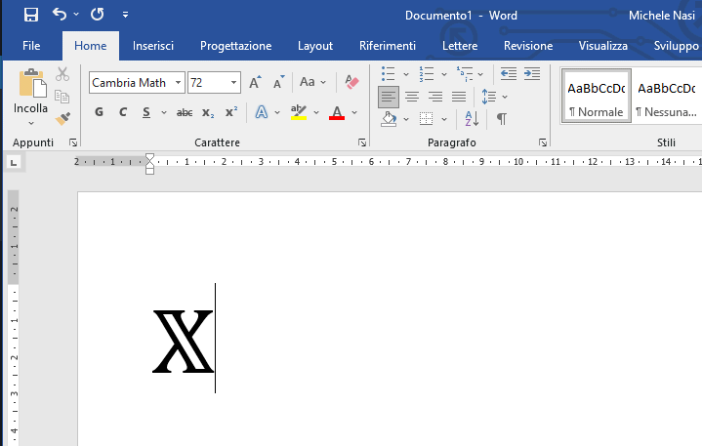
Task: Increase the paragraph indent
Action: [x=531, y=74]
